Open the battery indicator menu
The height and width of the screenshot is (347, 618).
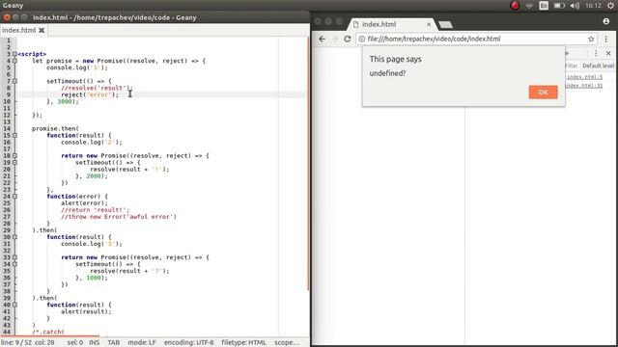click(x=559, y=6)
